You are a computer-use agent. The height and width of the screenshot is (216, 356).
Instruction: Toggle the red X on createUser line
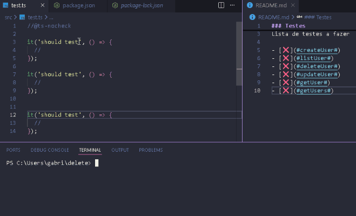286,50
